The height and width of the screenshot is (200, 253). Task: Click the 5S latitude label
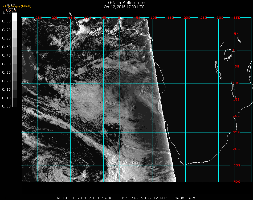click(x=237, y=67)
